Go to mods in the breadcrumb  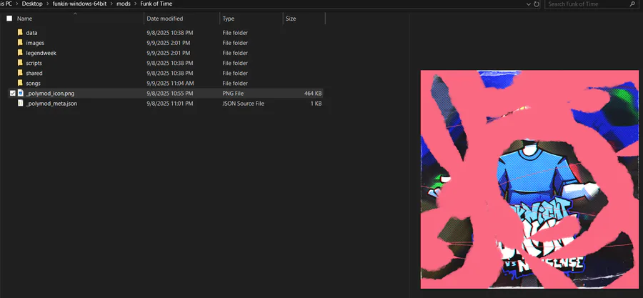click(x=124, y=4)
